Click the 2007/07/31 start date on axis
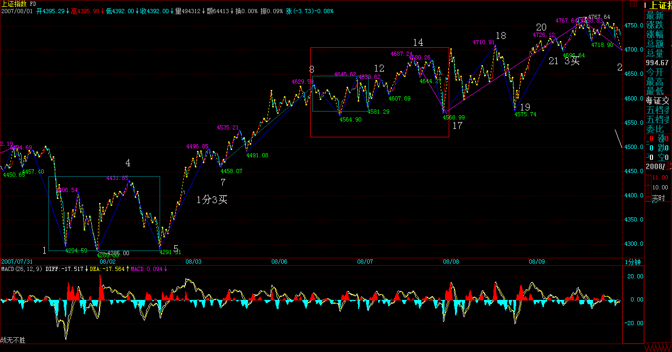The height and width of the screenshot is (352, 672). pos(17,262)
